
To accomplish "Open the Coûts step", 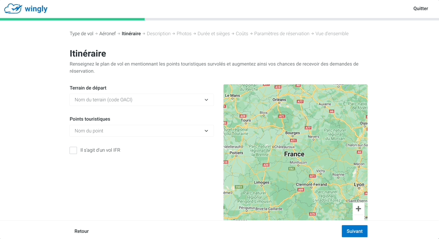I will pyautogui.click(x=242, y=34).
